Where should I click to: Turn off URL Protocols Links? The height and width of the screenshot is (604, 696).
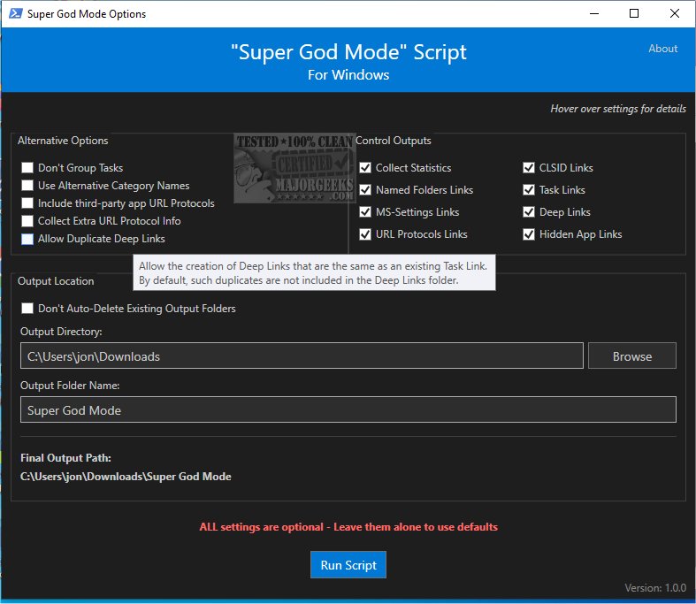coord(366,234)
